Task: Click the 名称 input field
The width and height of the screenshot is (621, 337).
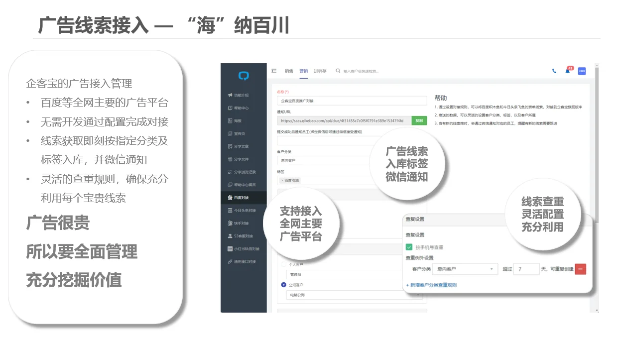Action: 352,101
